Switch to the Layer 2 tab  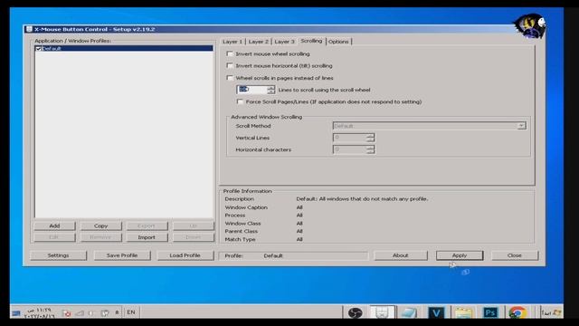point(258,42)
